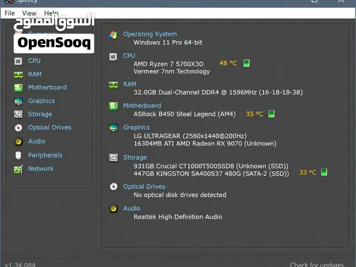Click the CPU icon in the sidebar

18,61
